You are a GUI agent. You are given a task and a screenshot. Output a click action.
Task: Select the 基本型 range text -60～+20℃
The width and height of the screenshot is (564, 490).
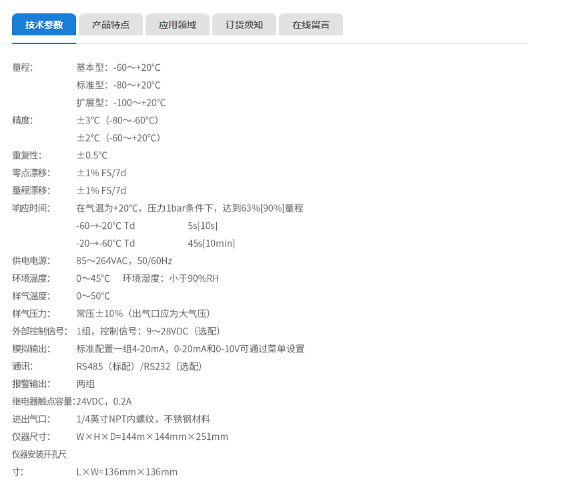click(119, 67)
